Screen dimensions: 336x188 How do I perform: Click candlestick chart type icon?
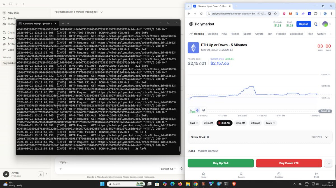click(204, 110)
